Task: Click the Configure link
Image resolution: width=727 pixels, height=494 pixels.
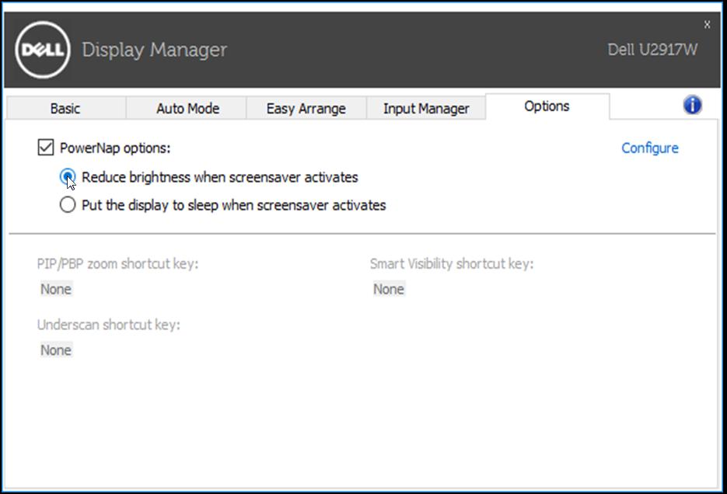Action: (649, 148)
